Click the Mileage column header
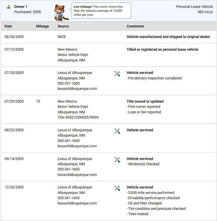This screenshot has width=217, height=221. click(x=42, y=26)
